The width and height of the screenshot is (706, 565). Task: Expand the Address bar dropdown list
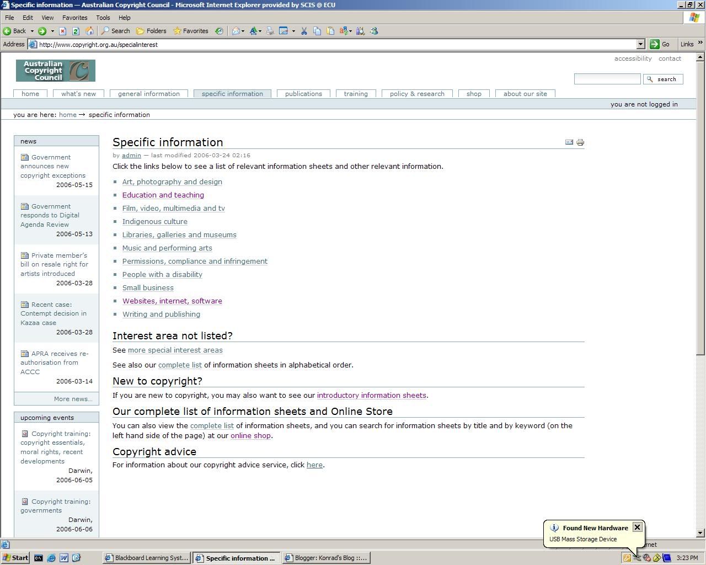(640, 44)
